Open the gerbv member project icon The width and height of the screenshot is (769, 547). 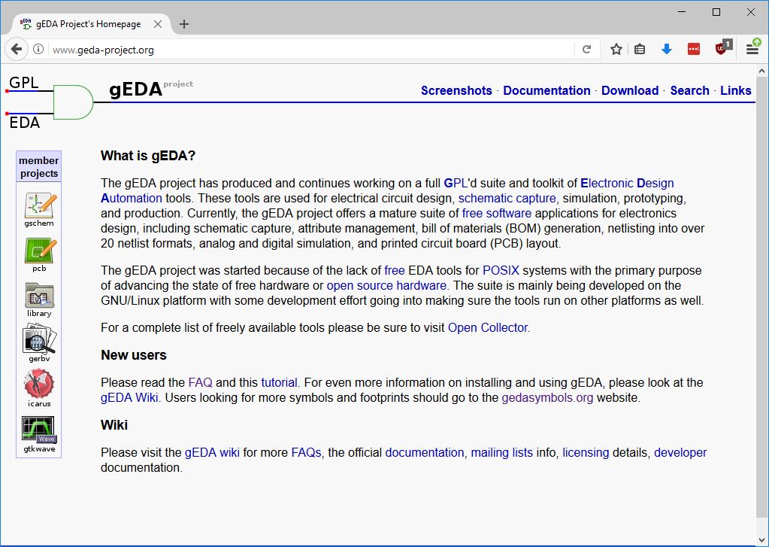click(39, 343)
